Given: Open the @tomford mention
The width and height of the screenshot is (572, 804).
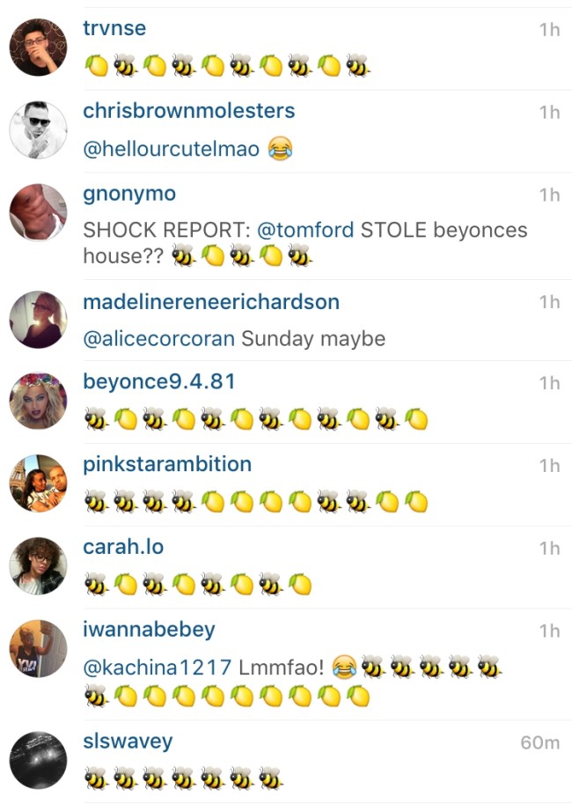Looking at the screenshot, I should [305, 230].
